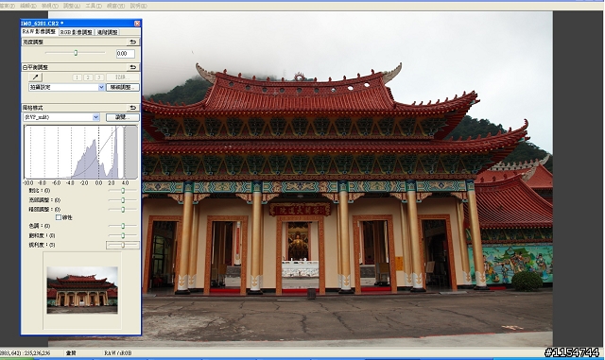
Task: Switch to the RGB image adjustment tab
Action: tap(76, 32)
